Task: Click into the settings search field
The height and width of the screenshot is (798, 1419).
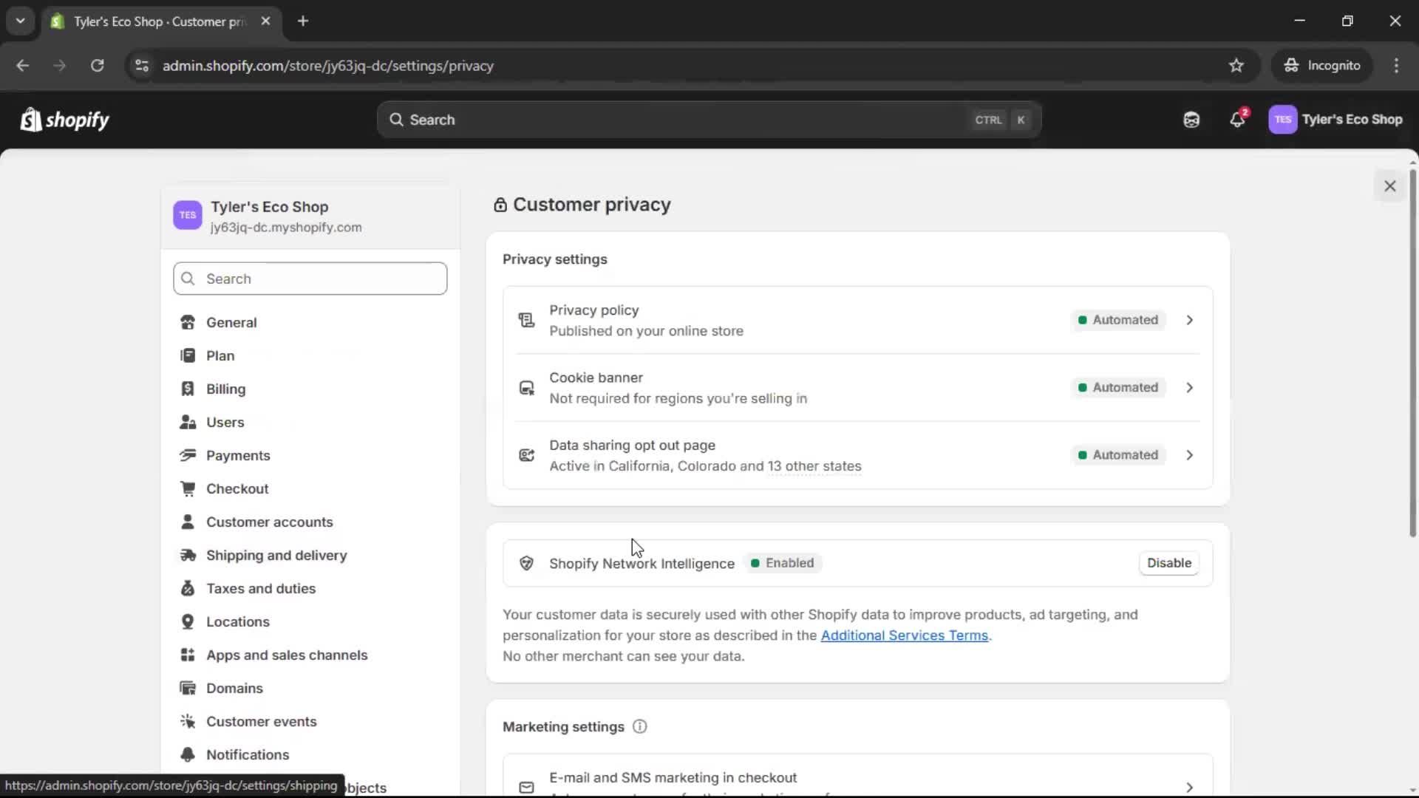Action: click(x=310, y=279)
